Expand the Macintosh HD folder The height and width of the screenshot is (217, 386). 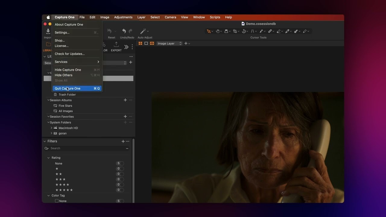click(x=51, y=128)
